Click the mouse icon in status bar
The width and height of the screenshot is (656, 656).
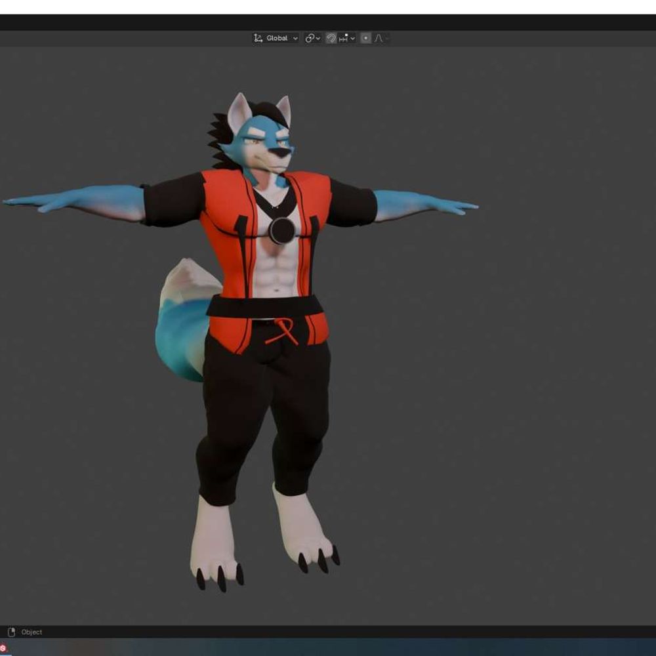pos(11,632)
